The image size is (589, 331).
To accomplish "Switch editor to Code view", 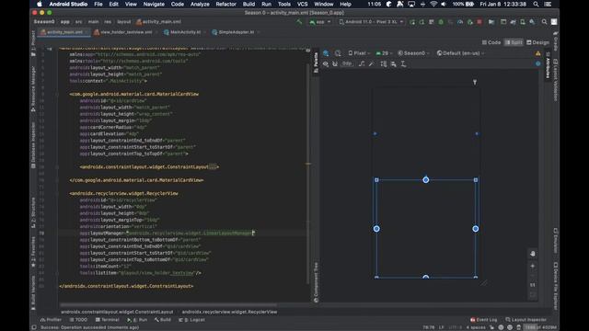I will pos(491,42).
